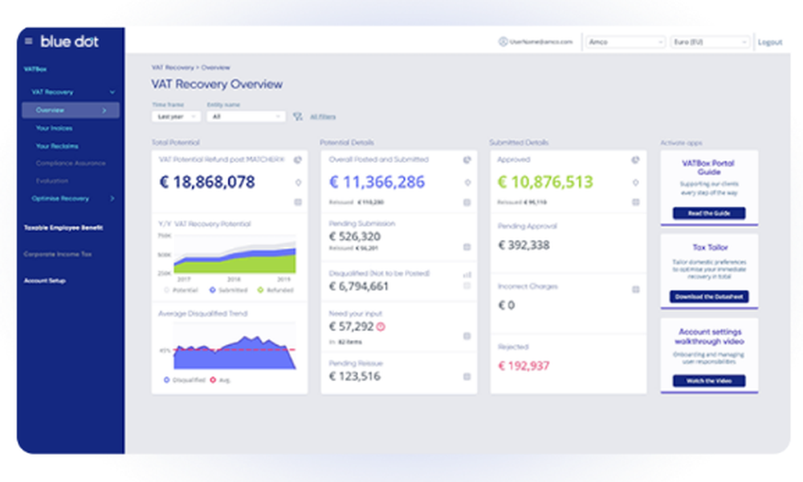Toggle the Disqualified series in trend legend
Screen dimensions: 803x482
[185, 380]
